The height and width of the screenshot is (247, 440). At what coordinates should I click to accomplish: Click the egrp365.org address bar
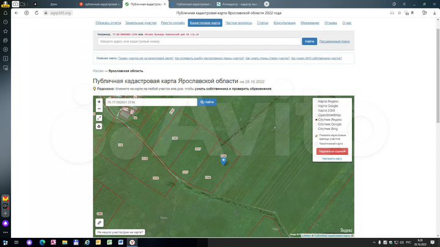pos(61,13)
